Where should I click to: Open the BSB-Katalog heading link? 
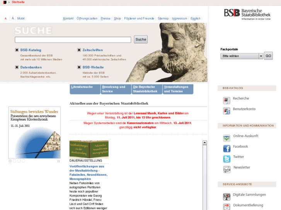tap(31, 50)
